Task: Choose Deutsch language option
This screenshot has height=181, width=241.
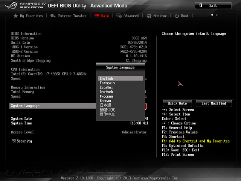Action: 120,92
